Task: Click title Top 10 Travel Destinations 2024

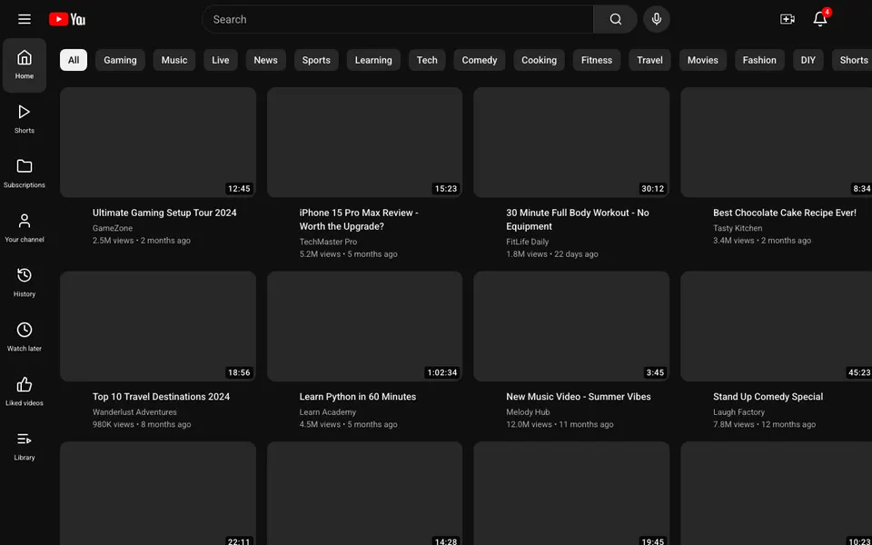Action: coord(162,397)
